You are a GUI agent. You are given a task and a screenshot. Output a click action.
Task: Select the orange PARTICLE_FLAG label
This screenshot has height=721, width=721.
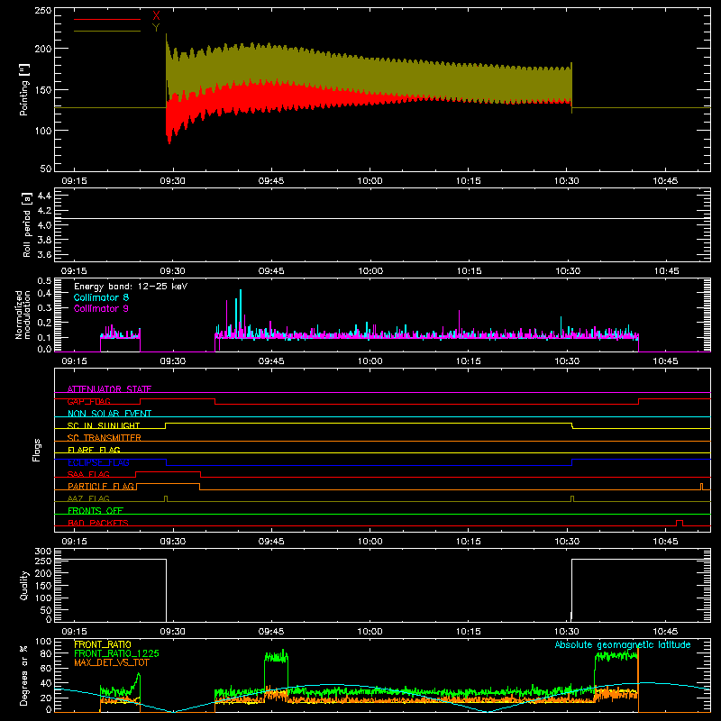tap(101, 486)
